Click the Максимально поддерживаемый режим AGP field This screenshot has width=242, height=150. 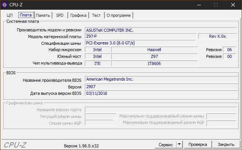point(221,123)
